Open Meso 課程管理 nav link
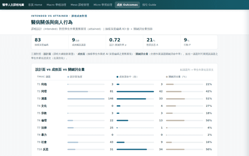This screenshot has height=156, width=249. pyautogui.click(x=80, y=5)
